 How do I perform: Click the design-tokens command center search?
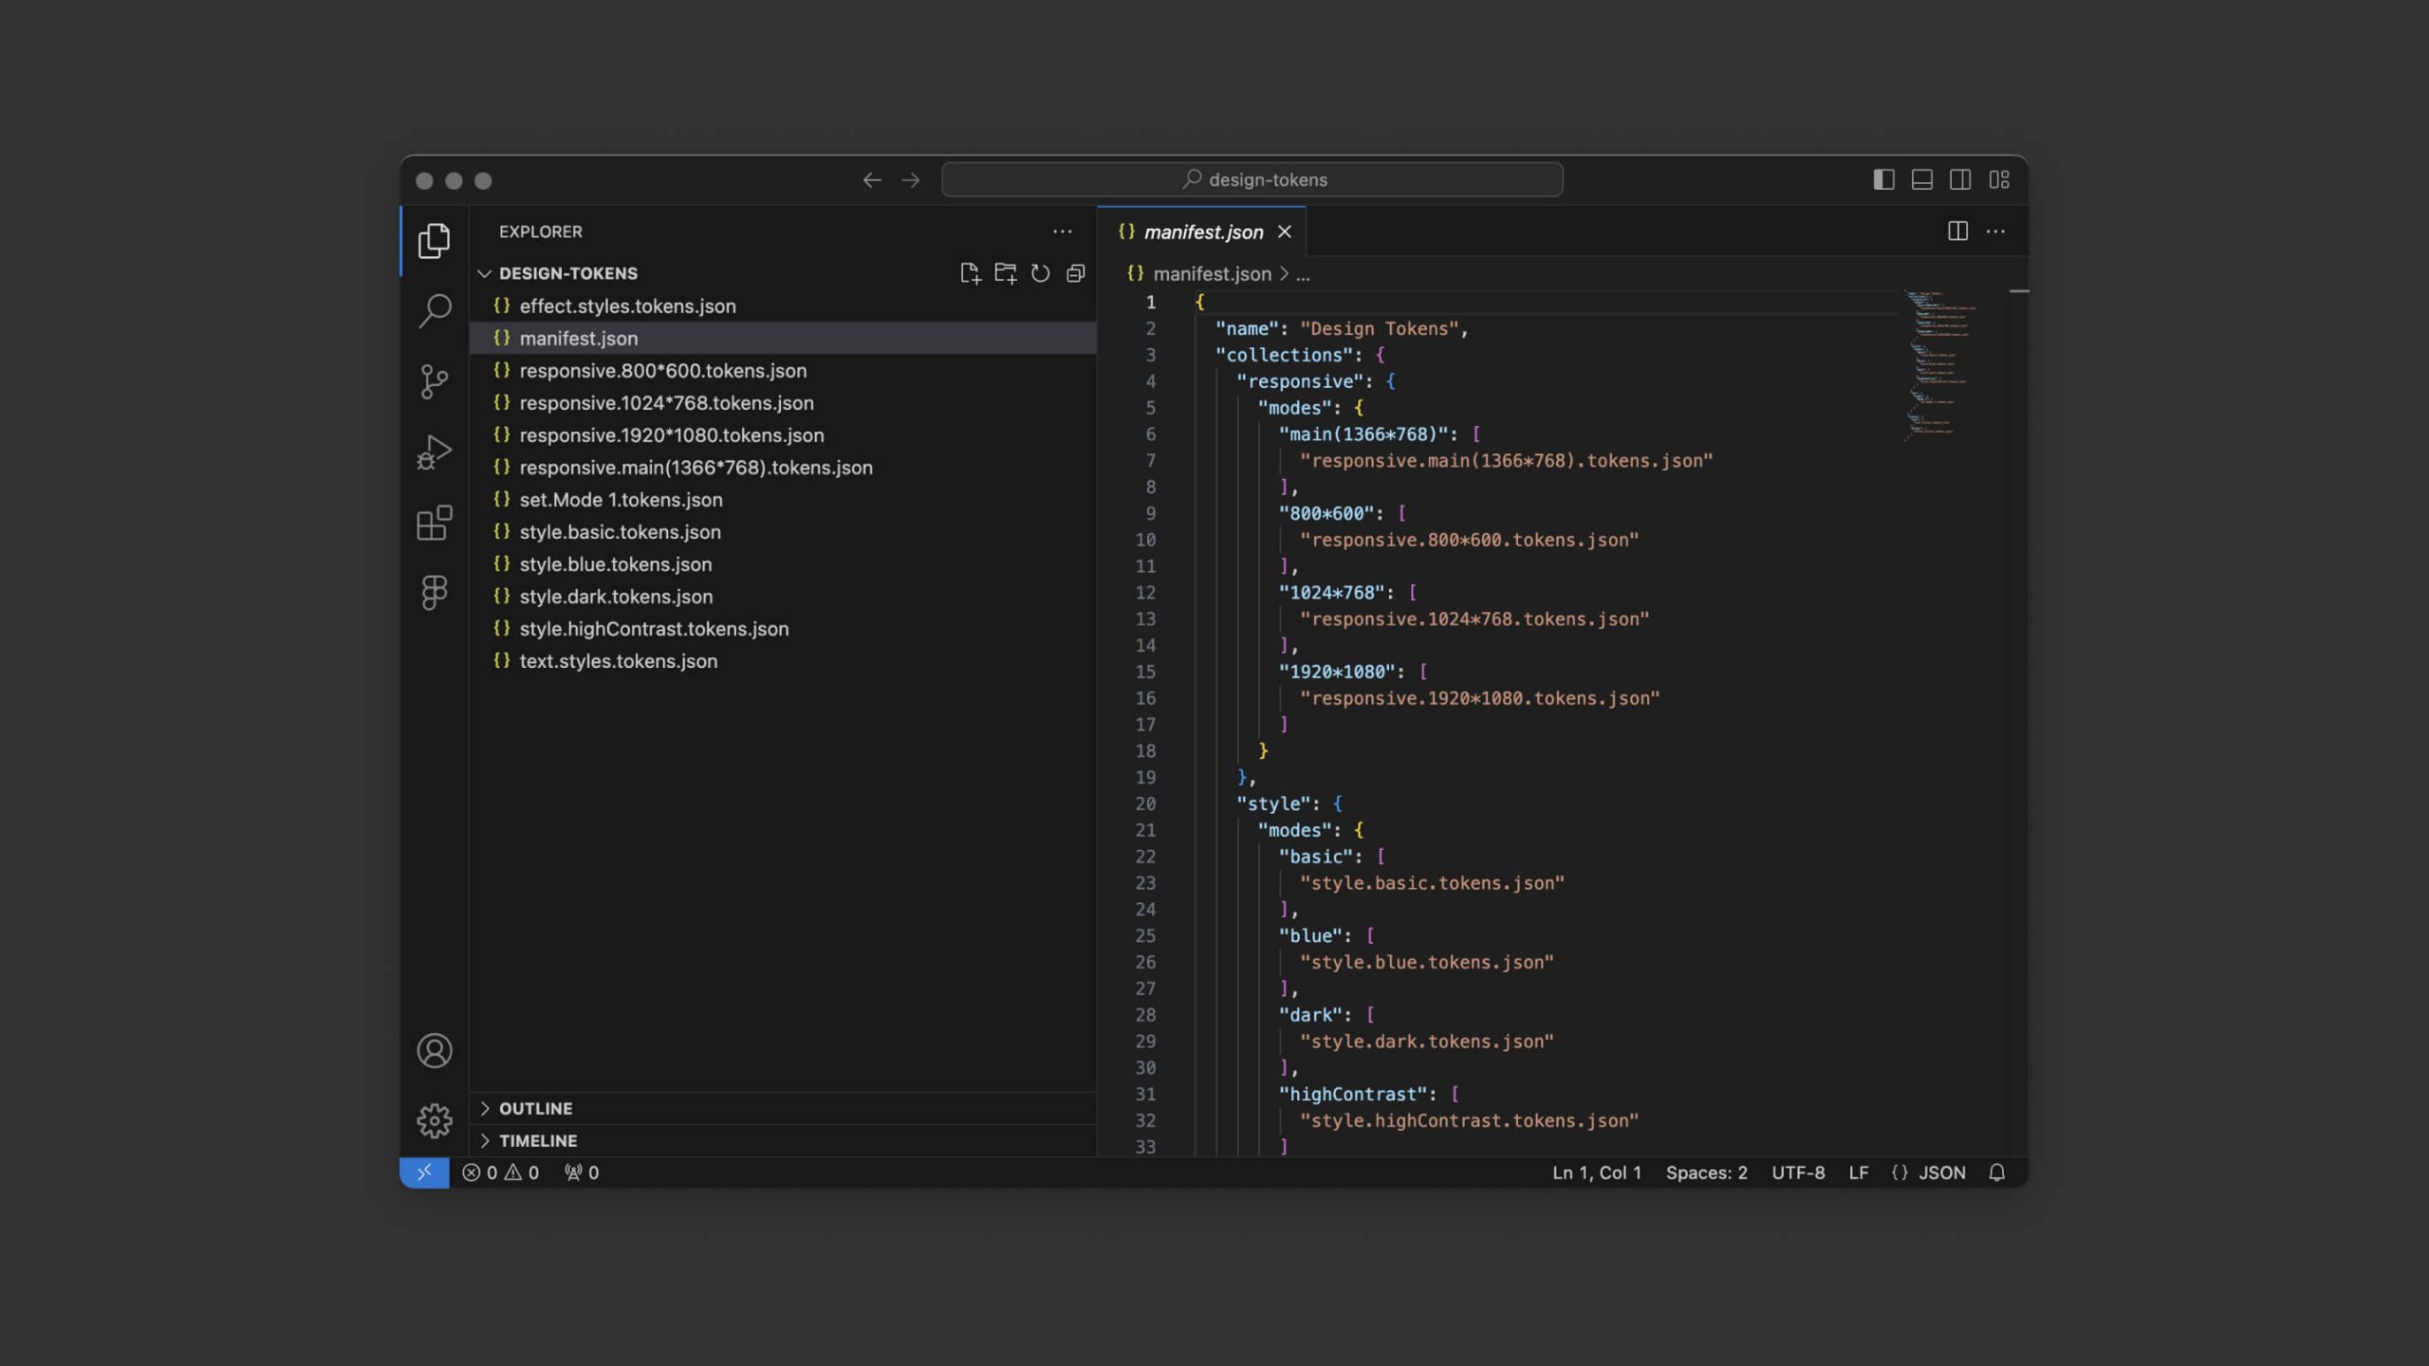pos(1252,180)
